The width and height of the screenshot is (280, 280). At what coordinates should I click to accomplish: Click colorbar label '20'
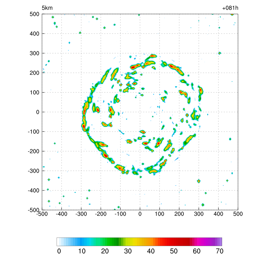[105, 251]
